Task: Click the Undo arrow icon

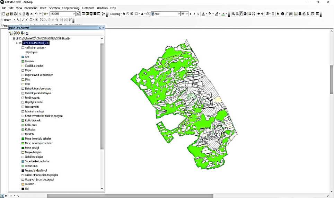Action: (36, 14)
